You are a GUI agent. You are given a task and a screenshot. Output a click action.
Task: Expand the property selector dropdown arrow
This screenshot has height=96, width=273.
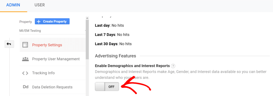click(x=86, y=31)
